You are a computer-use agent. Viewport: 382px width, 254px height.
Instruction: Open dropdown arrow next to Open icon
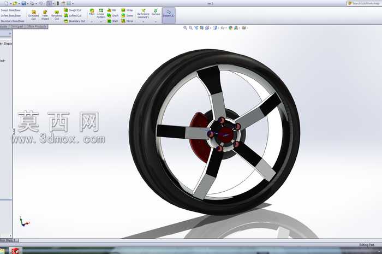click(x=19, y=3)
